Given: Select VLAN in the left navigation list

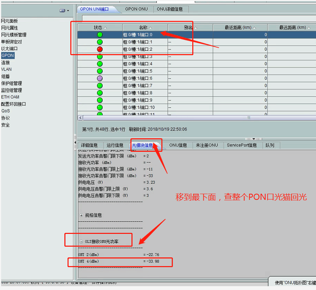Looking at the screenshot, I should [6, 69].
